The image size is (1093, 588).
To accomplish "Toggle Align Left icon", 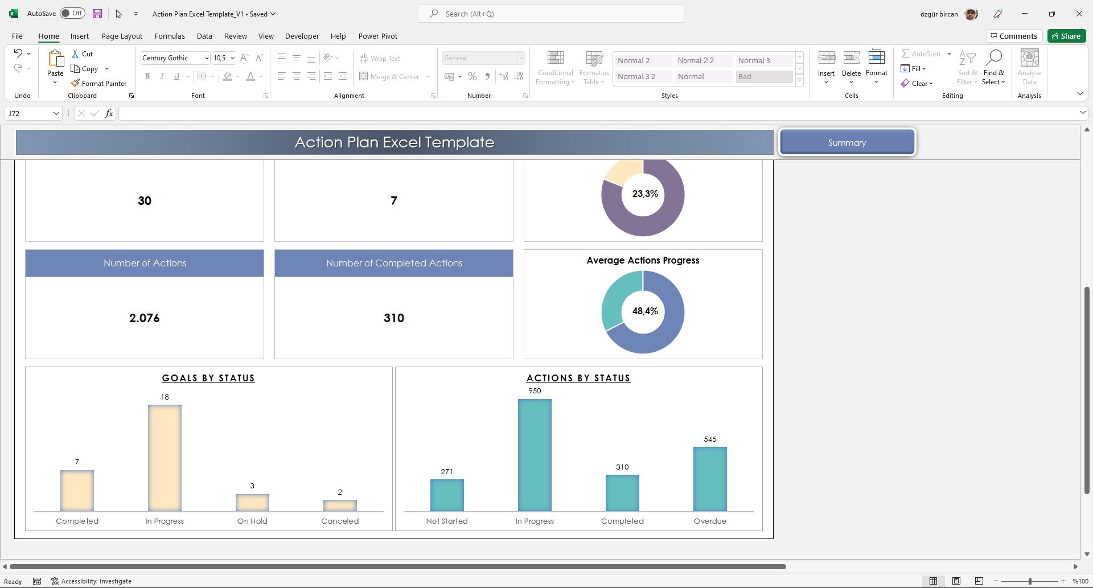I will pos(282,76).
